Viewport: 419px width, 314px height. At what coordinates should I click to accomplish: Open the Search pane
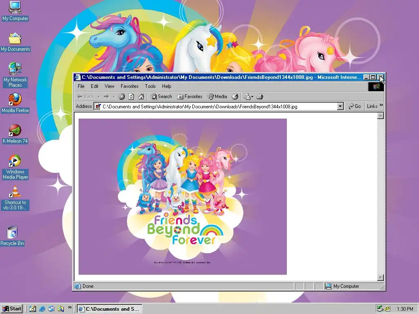pos(161,96)
